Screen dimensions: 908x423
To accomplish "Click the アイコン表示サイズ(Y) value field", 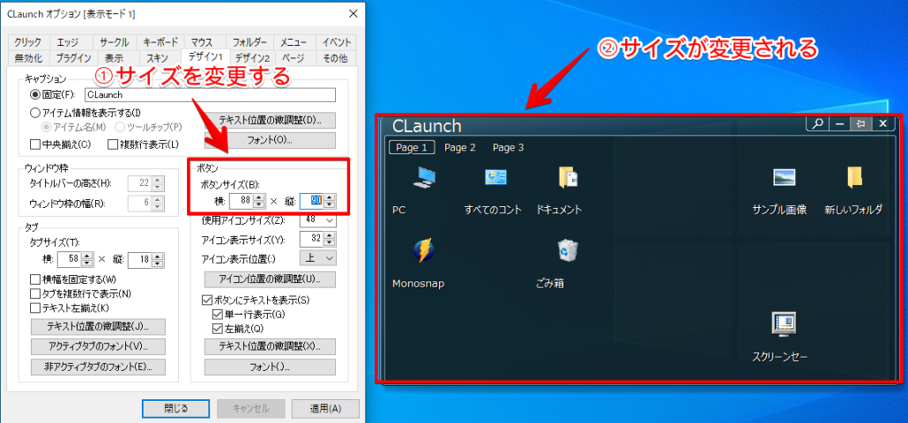I will tap(311, 239).
